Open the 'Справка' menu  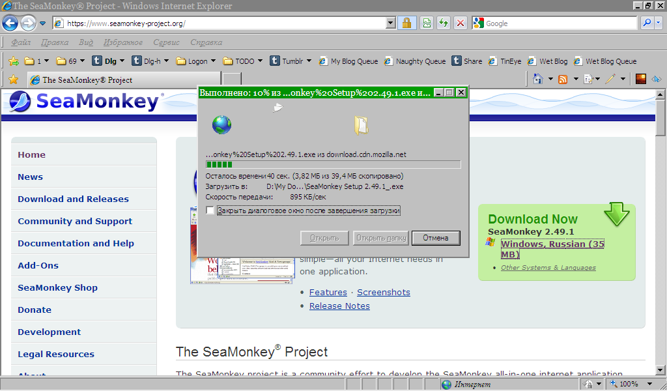point(206,42)
